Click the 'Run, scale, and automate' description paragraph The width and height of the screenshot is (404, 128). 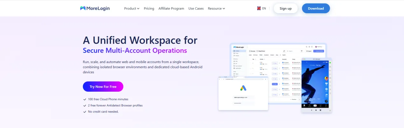tap(143, 67)
